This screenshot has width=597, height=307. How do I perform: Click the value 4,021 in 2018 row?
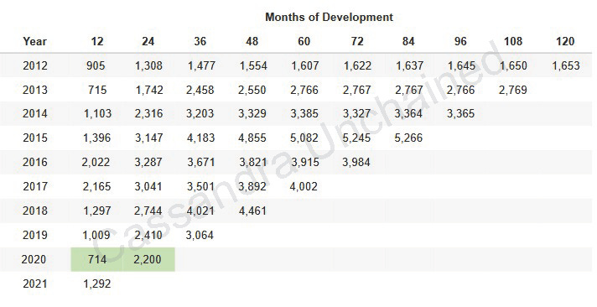click(x=200, y=211)
